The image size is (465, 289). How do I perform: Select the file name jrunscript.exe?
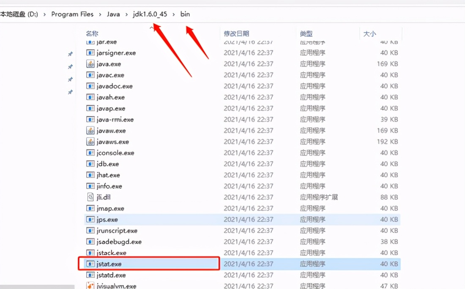click(x=117, y=231)
